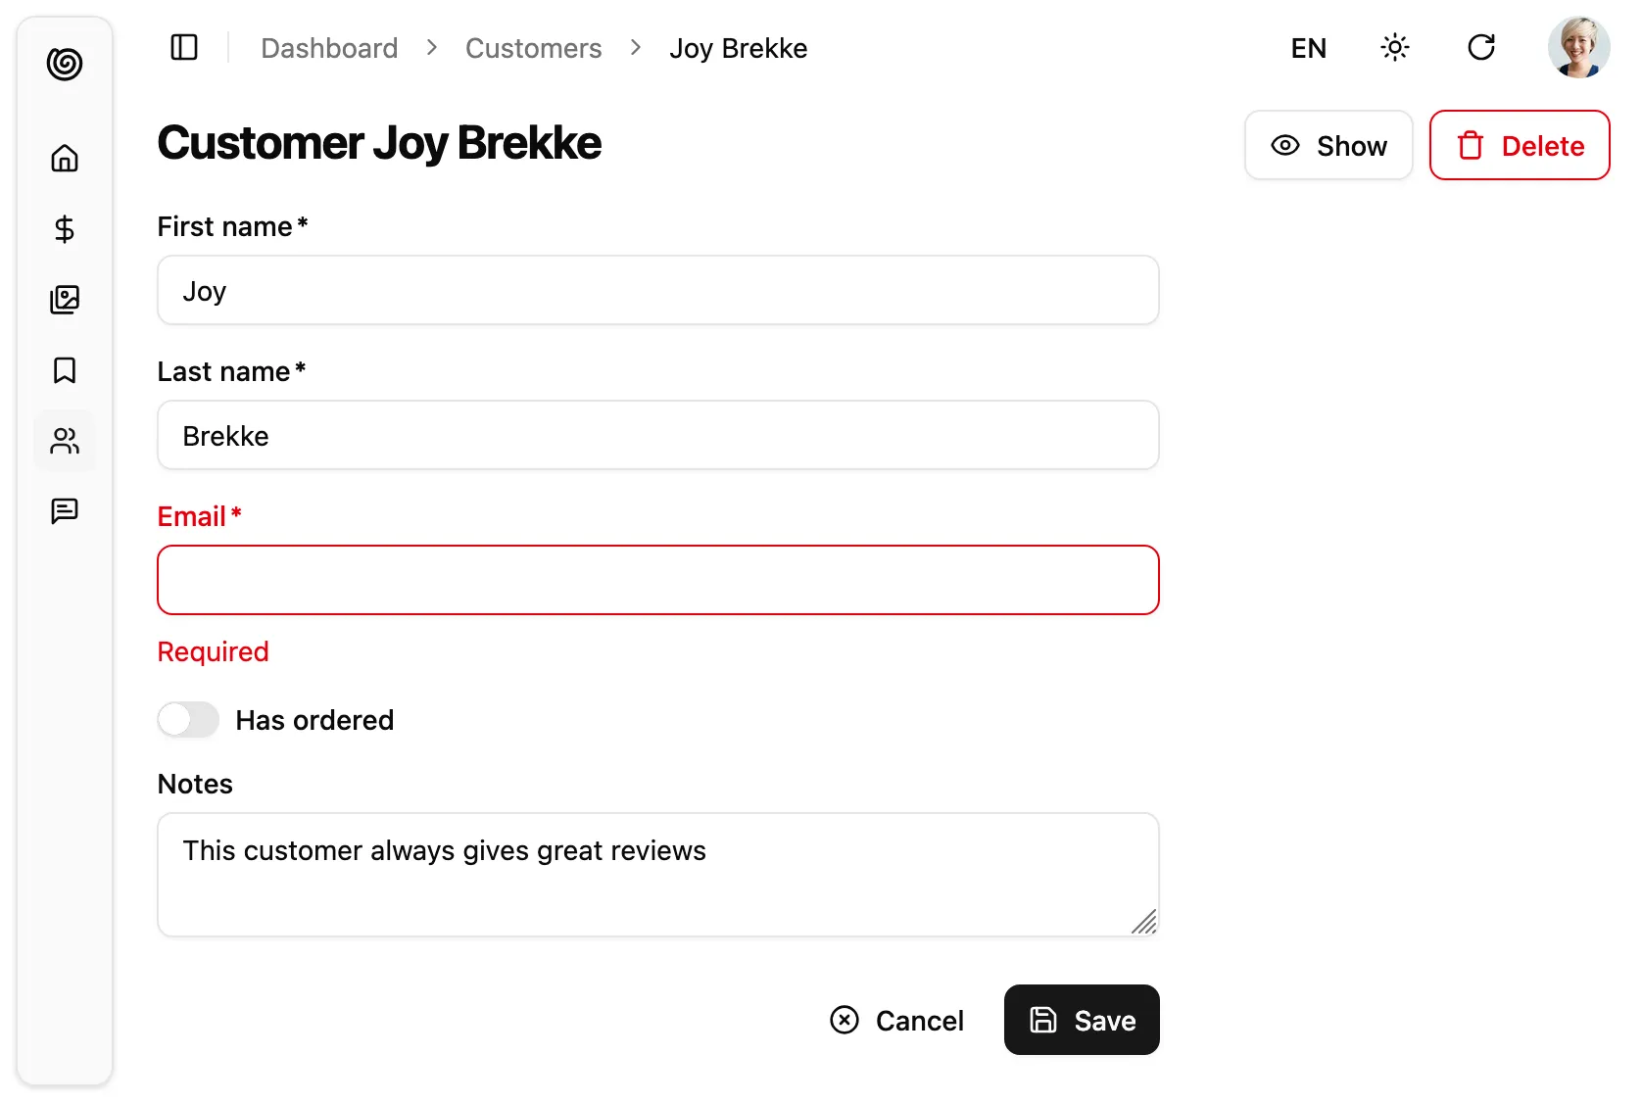Go to Dashboard breadcrumb link
The width and height of the screenshot is (1642, 1103).
(x=329, y=48)
